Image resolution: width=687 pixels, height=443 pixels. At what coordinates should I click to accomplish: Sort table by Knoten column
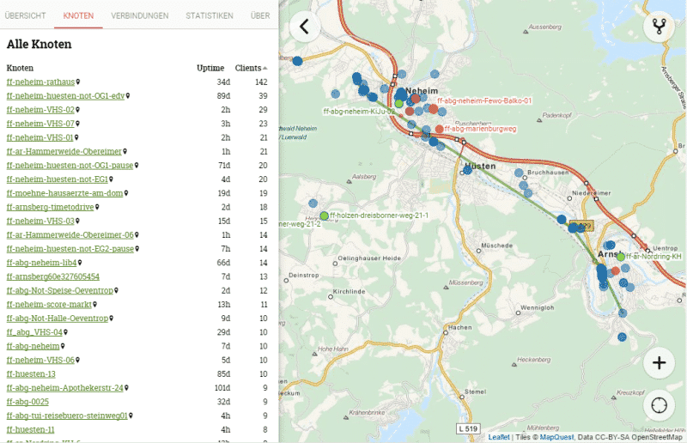pos(20,68)
